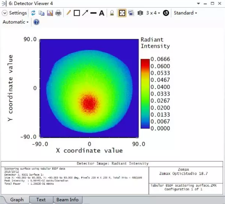Click the print icon
This screenshot has height=204, width=225.
coord(58,13)
